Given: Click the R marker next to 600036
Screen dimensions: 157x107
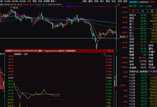Looking at the screenshot, I should pos(151,2).
